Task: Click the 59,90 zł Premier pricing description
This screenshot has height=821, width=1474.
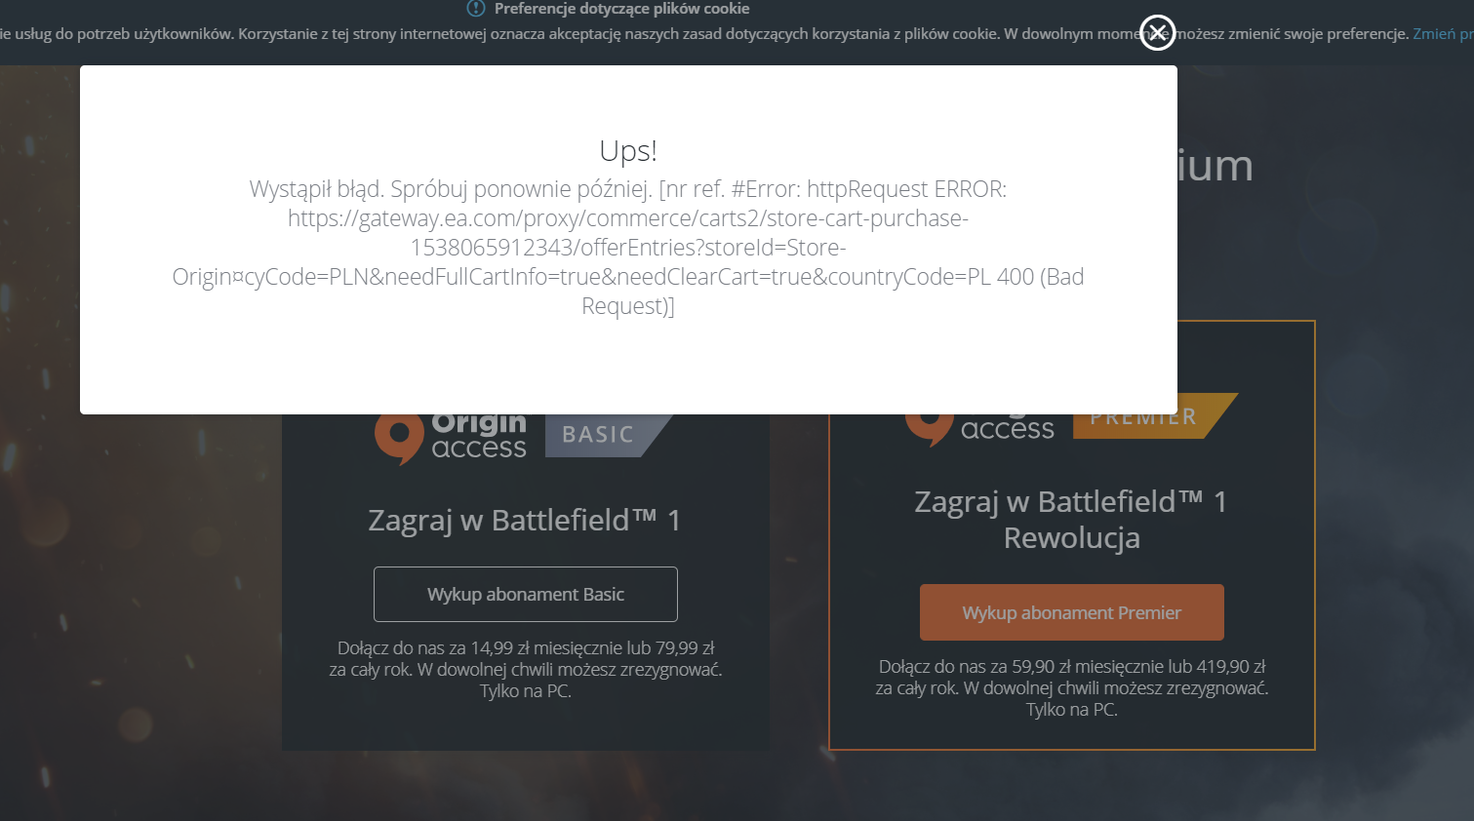Action: coord(1072,688)
